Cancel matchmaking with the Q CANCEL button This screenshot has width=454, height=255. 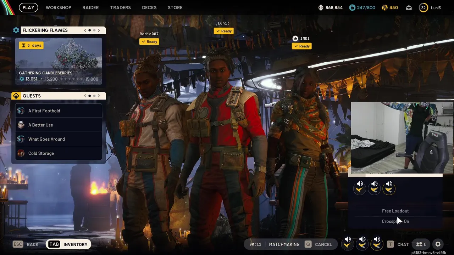tap(318, 244)
